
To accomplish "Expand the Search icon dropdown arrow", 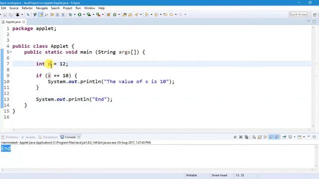I will (x=141, y=14).
